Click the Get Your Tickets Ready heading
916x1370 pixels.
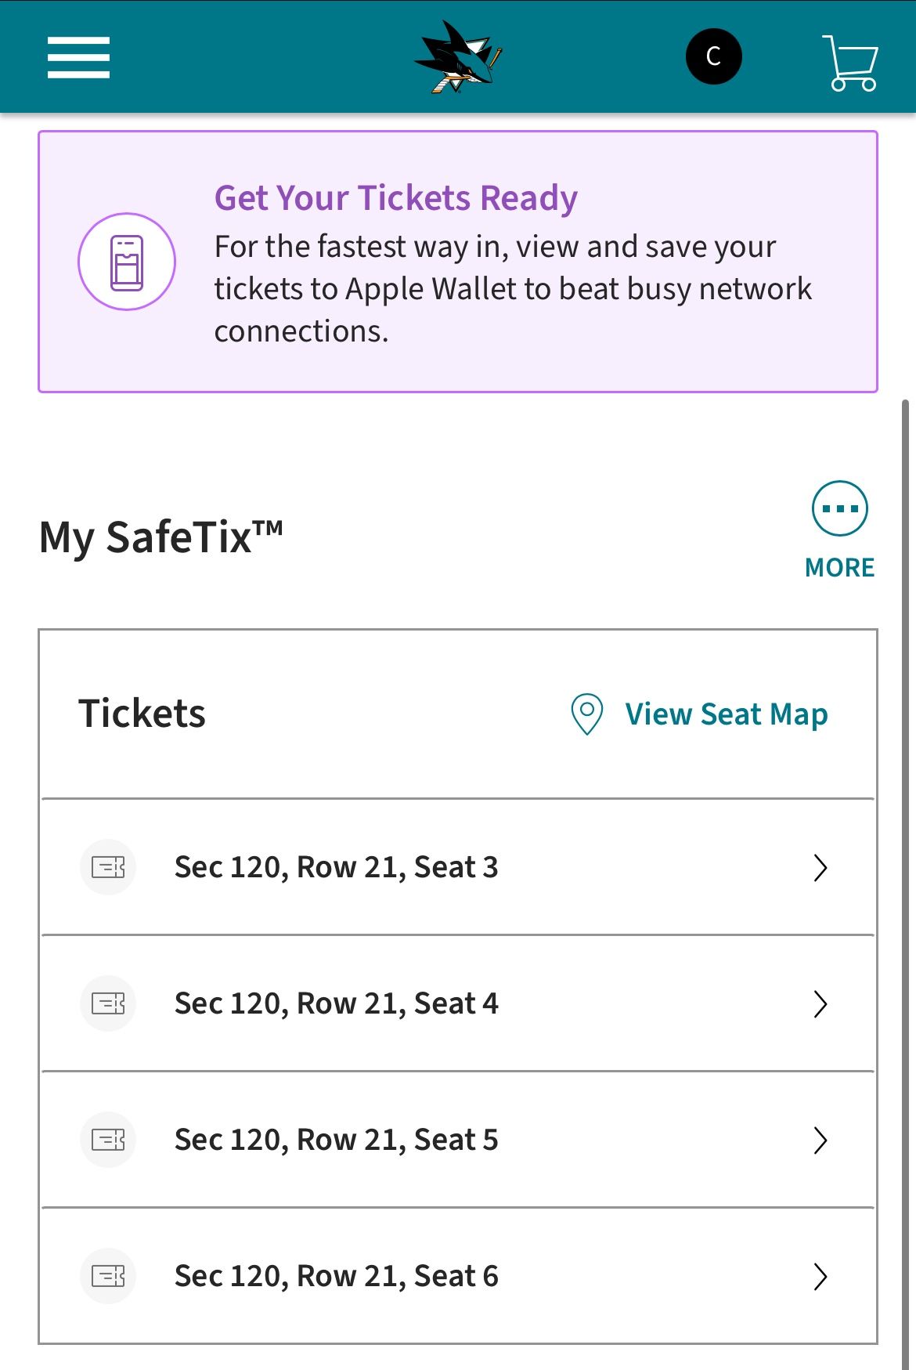pyautogui.click(x=395, y=198)
